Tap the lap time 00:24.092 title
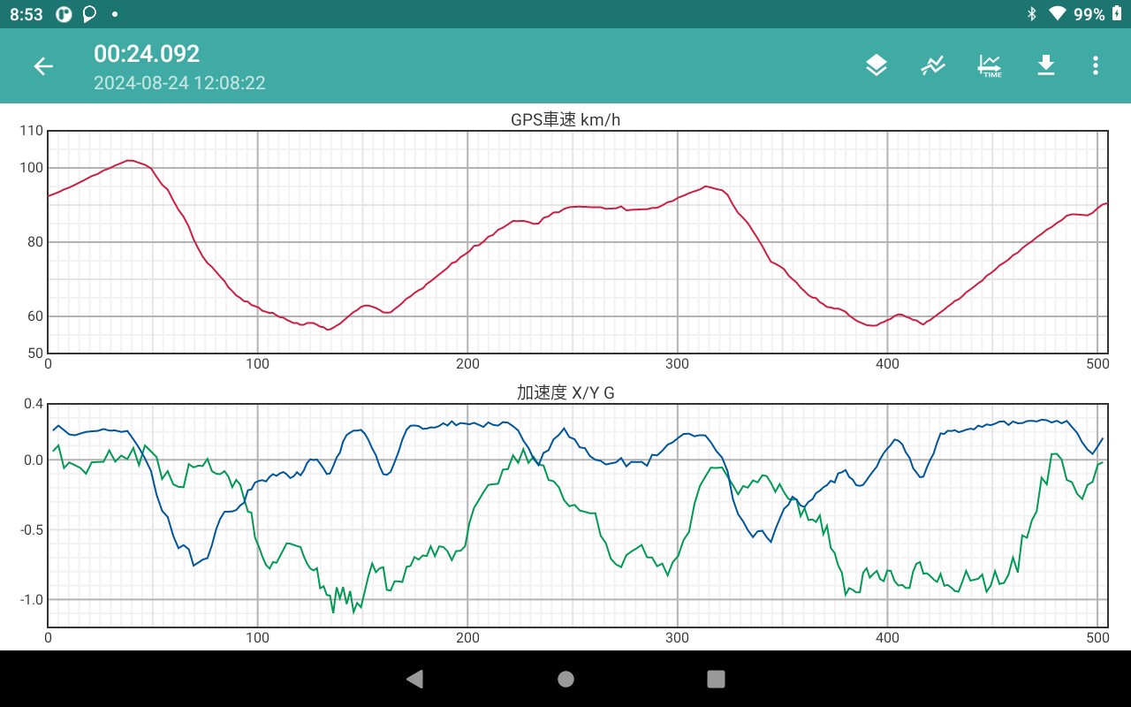 click(147, 54)
